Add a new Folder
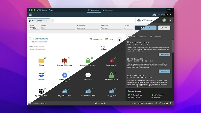This screenshot has height=113, width=201. [x=109, y=39]
